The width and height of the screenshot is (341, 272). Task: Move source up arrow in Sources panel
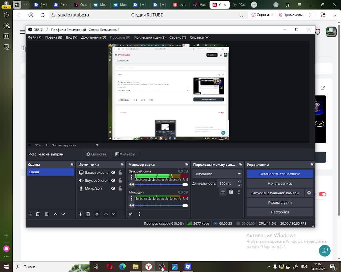[106, 214]
